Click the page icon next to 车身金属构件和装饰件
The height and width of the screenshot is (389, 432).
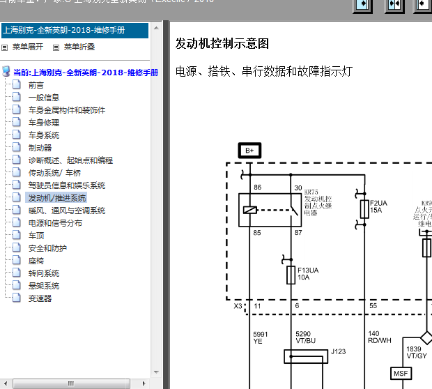[17, 109]
